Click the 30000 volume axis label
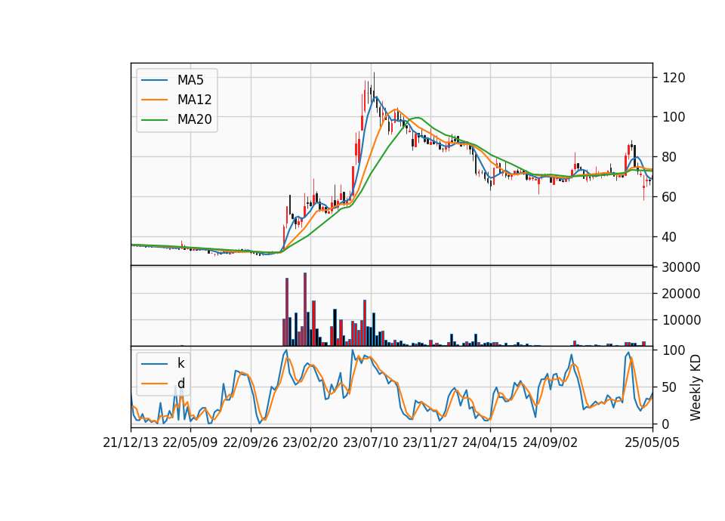 (681, 267)
